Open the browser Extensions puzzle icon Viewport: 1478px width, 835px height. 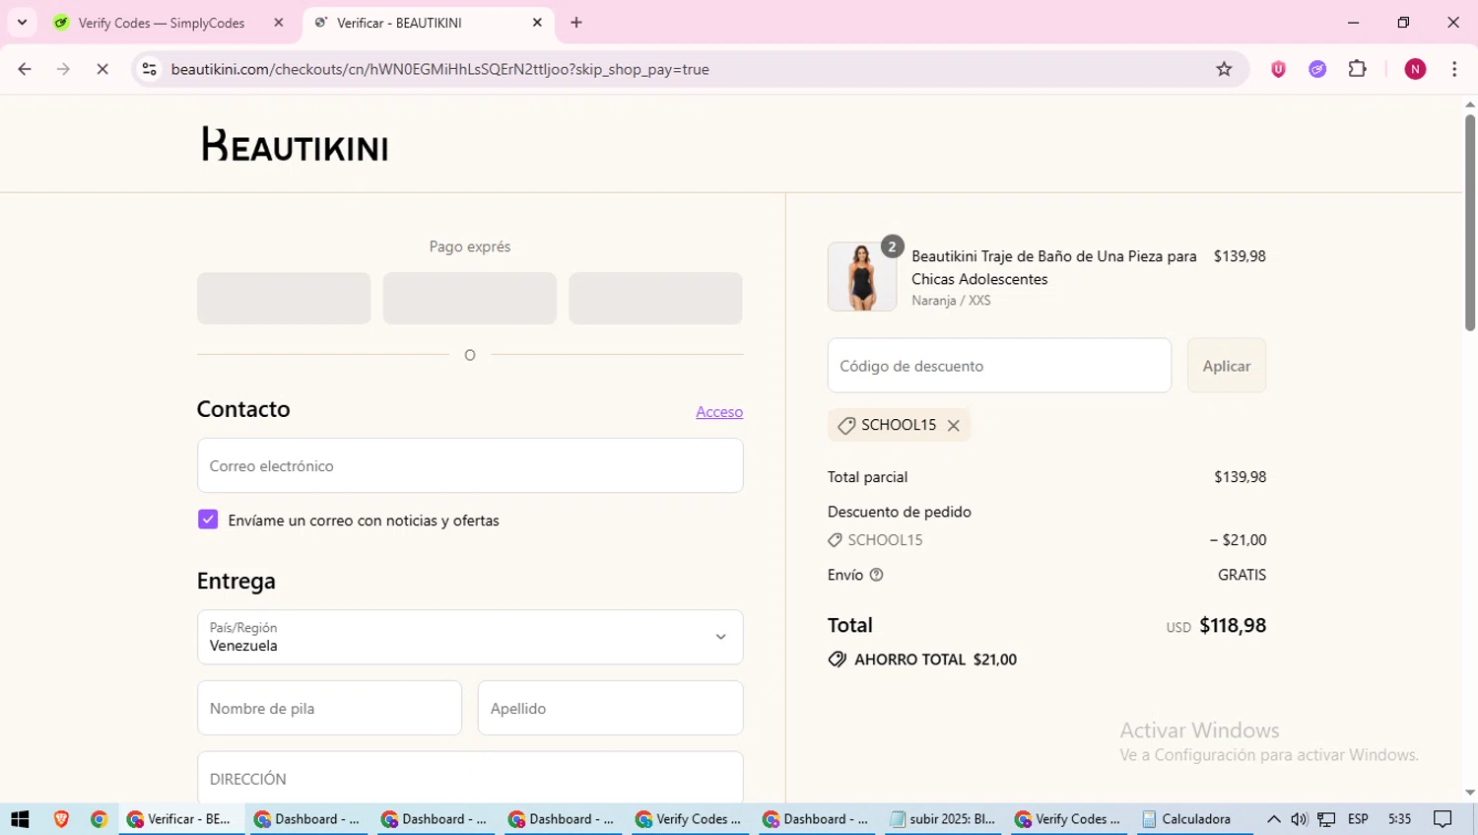(1358, 69)
